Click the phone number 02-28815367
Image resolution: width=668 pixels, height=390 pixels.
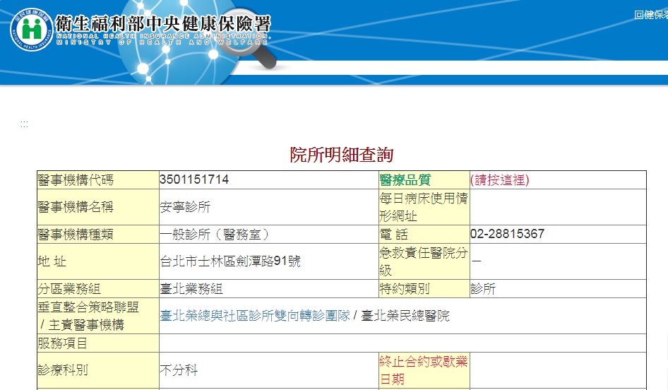508,234
